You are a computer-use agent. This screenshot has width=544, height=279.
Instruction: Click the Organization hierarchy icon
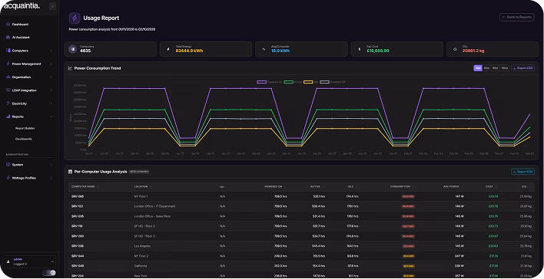[8, 77]
